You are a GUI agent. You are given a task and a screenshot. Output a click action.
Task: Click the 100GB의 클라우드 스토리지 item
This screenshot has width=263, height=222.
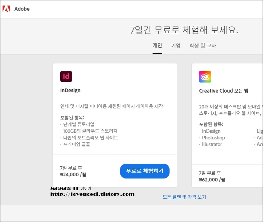(90, 131)
